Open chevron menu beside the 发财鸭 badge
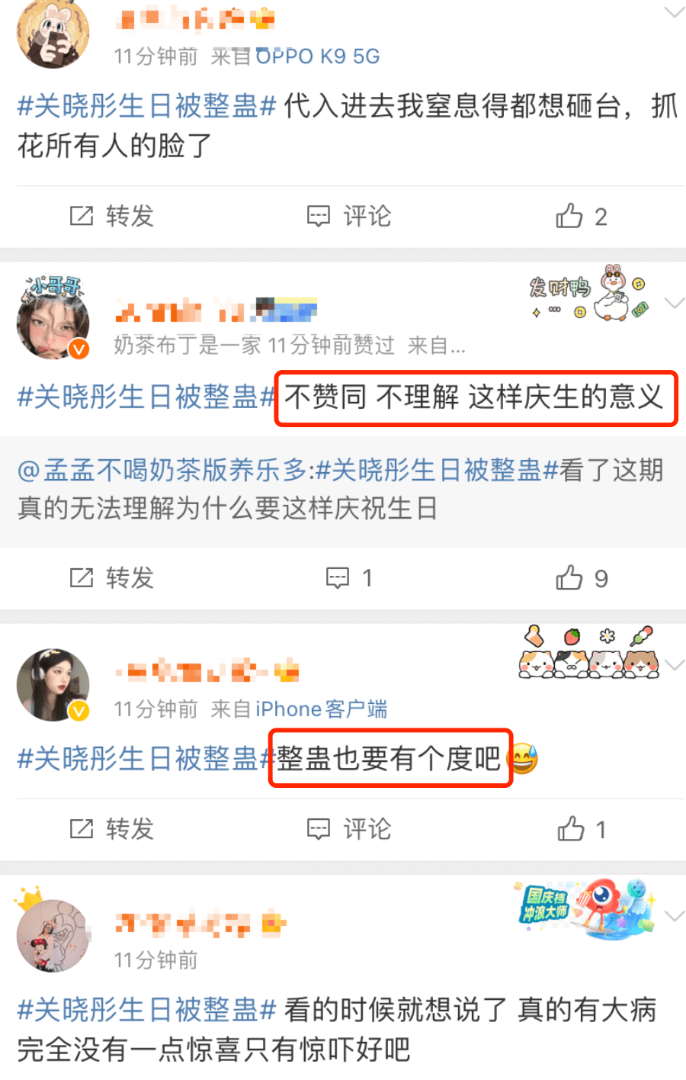 pos(674,303)
